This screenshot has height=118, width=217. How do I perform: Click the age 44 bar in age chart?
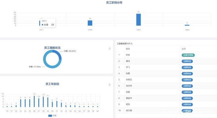point(98,107)
